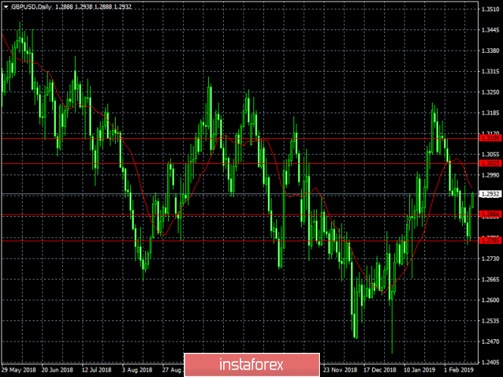Click the 29 May 2018 date label
Screen dimensions: 503x377
click(19, 371)
